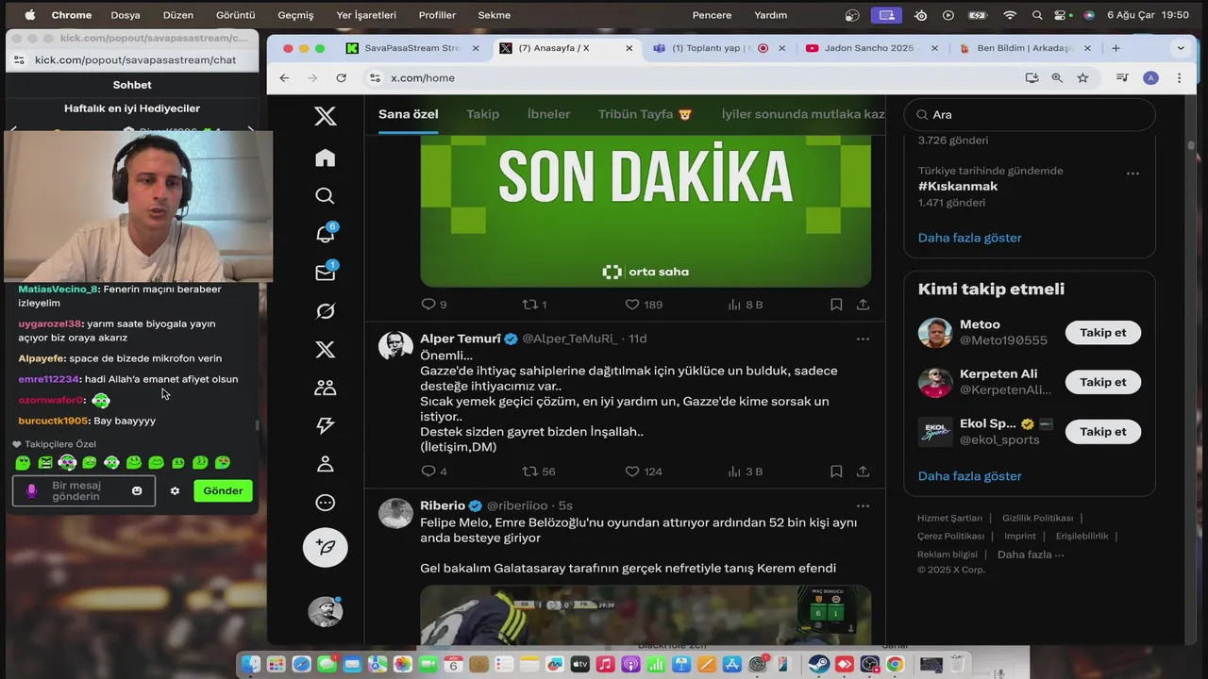Open App Store in the Dock
The width and height of the screenshot is (1208, 679).
tap(730, 664)
